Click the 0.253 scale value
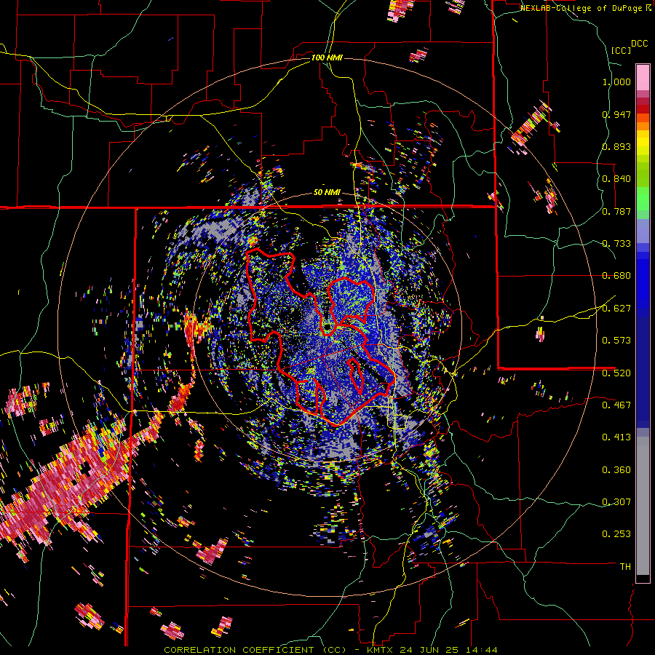 [x=616, y=534]
